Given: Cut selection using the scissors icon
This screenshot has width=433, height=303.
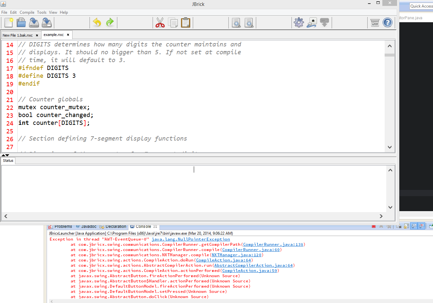Looking at the screenshot, I should (x=160, y=23).
